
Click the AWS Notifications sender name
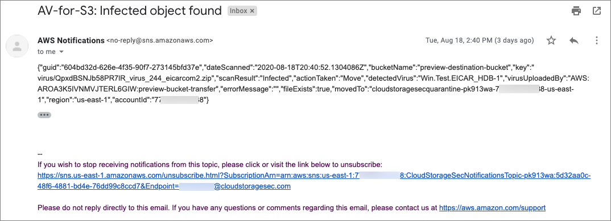(71, 40)
